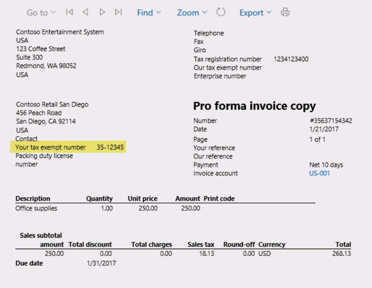Click the Total charges column header
Viewport: 372px width, 288px height.
point(152,244)
